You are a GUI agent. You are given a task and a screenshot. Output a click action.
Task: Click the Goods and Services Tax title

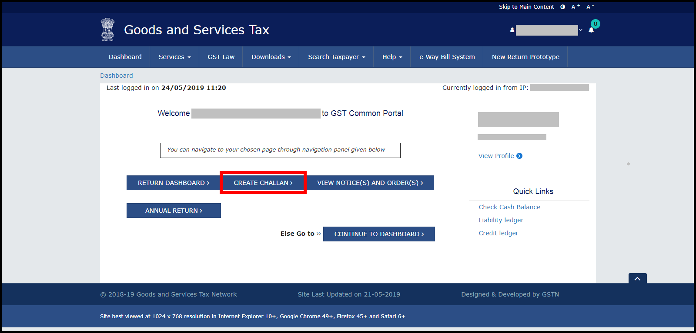(197, 30)
